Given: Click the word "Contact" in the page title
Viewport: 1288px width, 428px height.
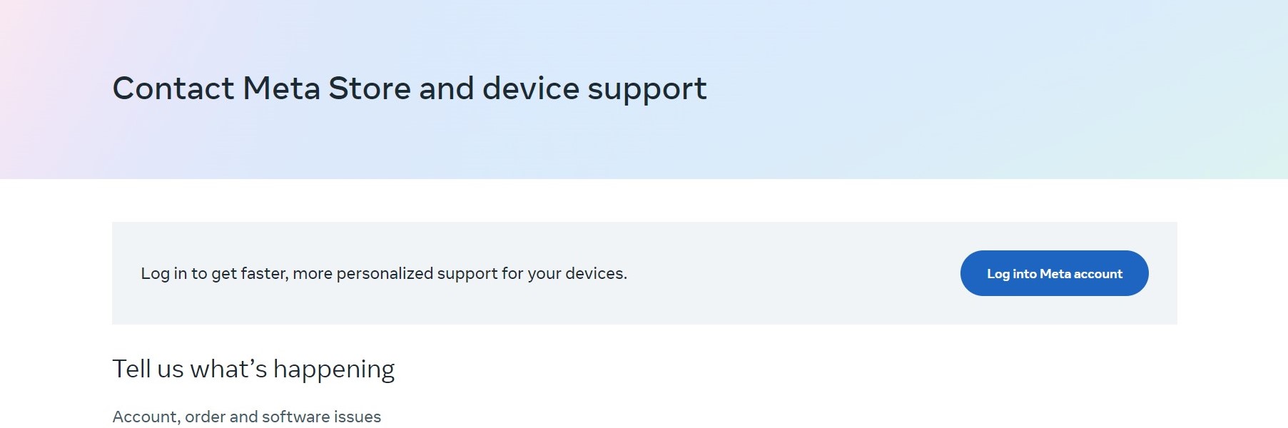Looking at the screenshot, I should [x=173, y=89].
